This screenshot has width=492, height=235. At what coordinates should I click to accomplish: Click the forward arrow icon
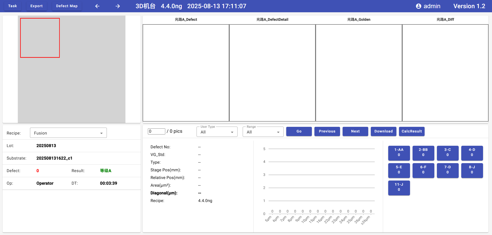pyautogui.click(x=118, y=6)
